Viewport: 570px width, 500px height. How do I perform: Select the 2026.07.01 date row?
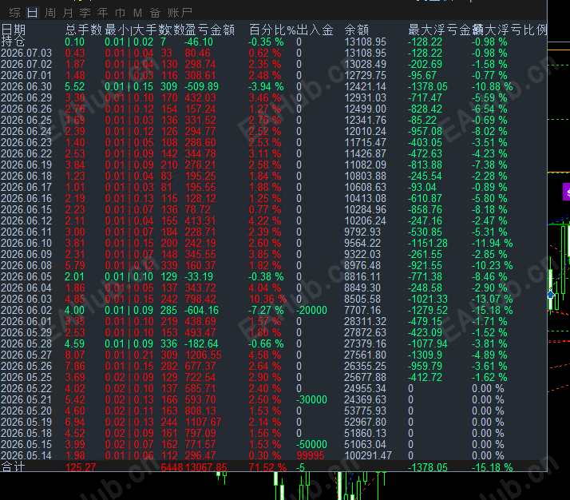[26, 76]
